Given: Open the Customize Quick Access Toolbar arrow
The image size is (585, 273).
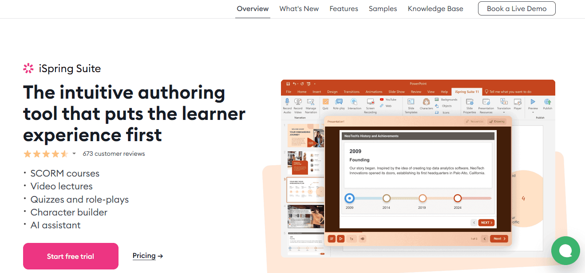Looking at the screenshot, I should (x=315, y=84).
